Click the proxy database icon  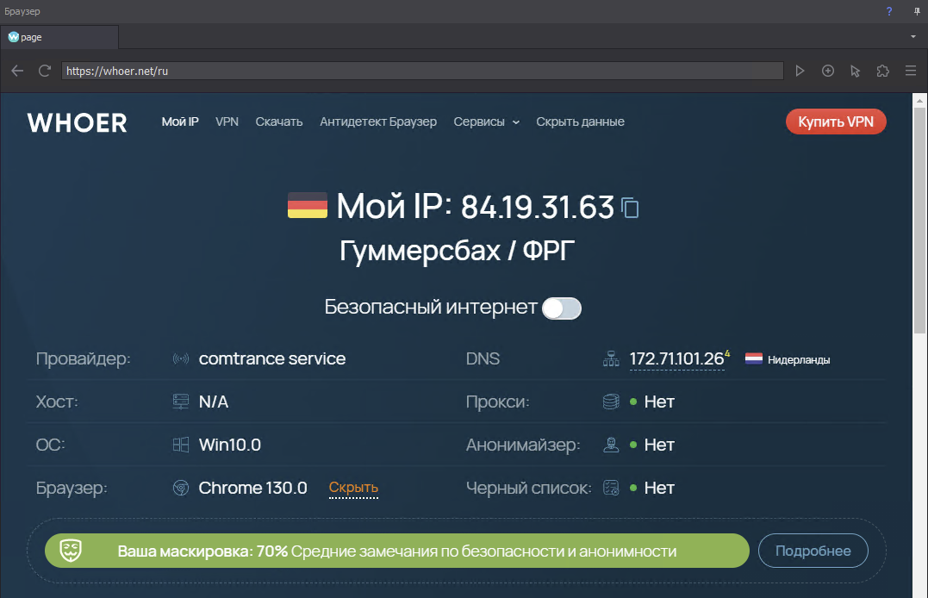611,402
